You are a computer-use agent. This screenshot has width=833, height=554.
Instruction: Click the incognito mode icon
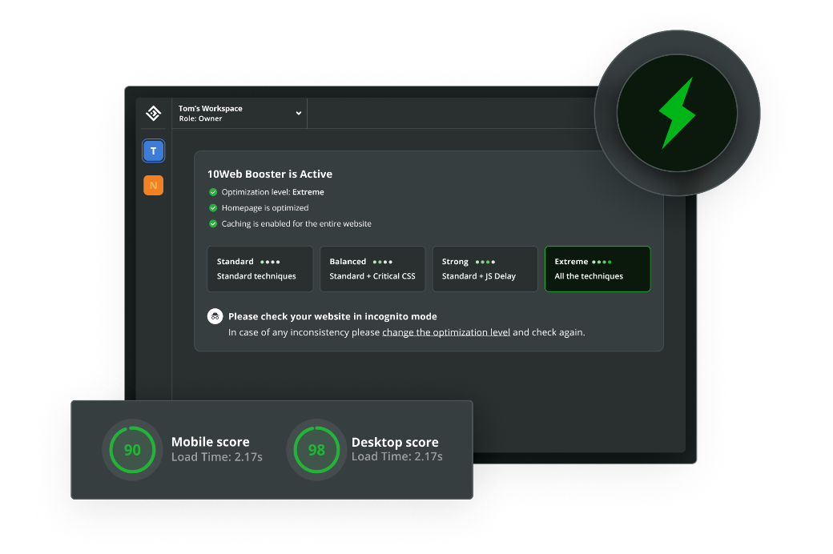pos(215,316)
